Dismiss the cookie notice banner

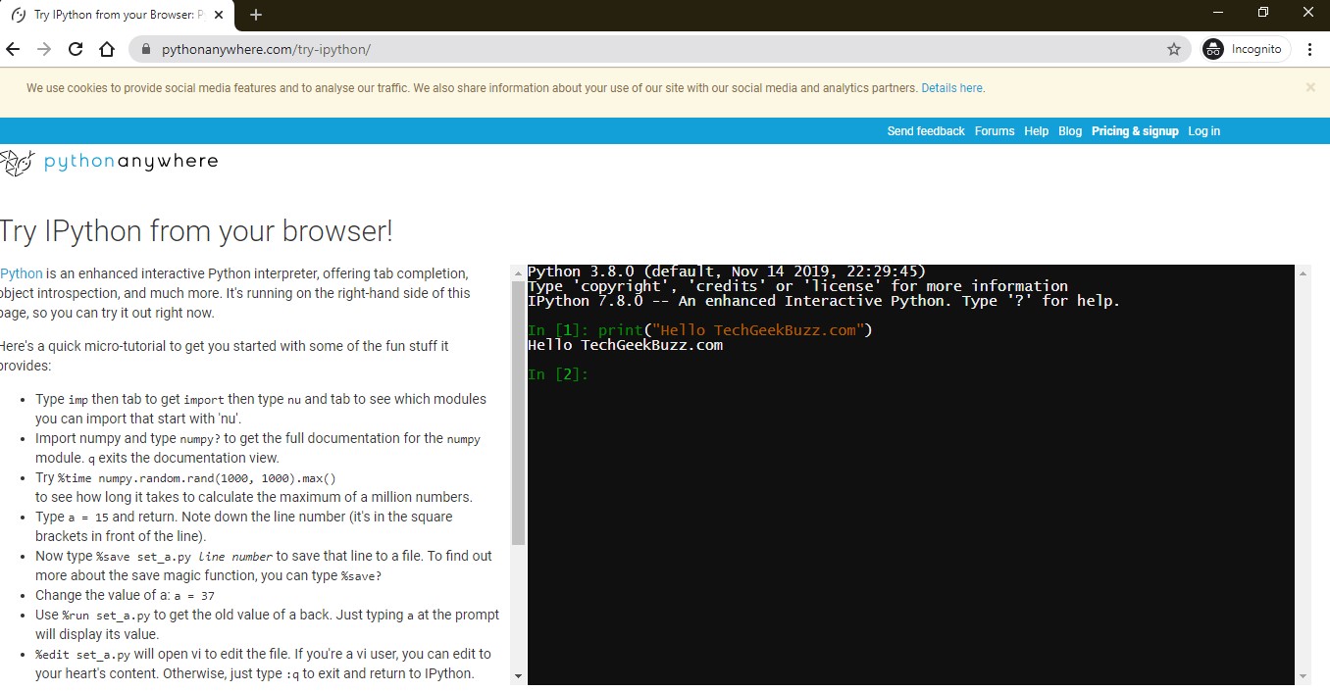pos(1310,87)
